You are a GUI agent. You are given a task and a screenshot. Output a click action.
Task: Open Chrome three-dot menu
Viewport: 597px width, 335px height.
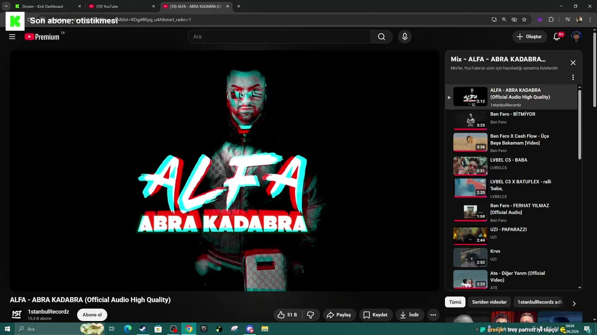[590, 20]
